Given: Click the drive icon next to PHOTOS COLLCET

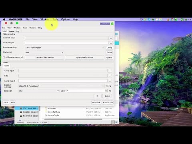Looking at the screenshot, I should pos(21,112).
